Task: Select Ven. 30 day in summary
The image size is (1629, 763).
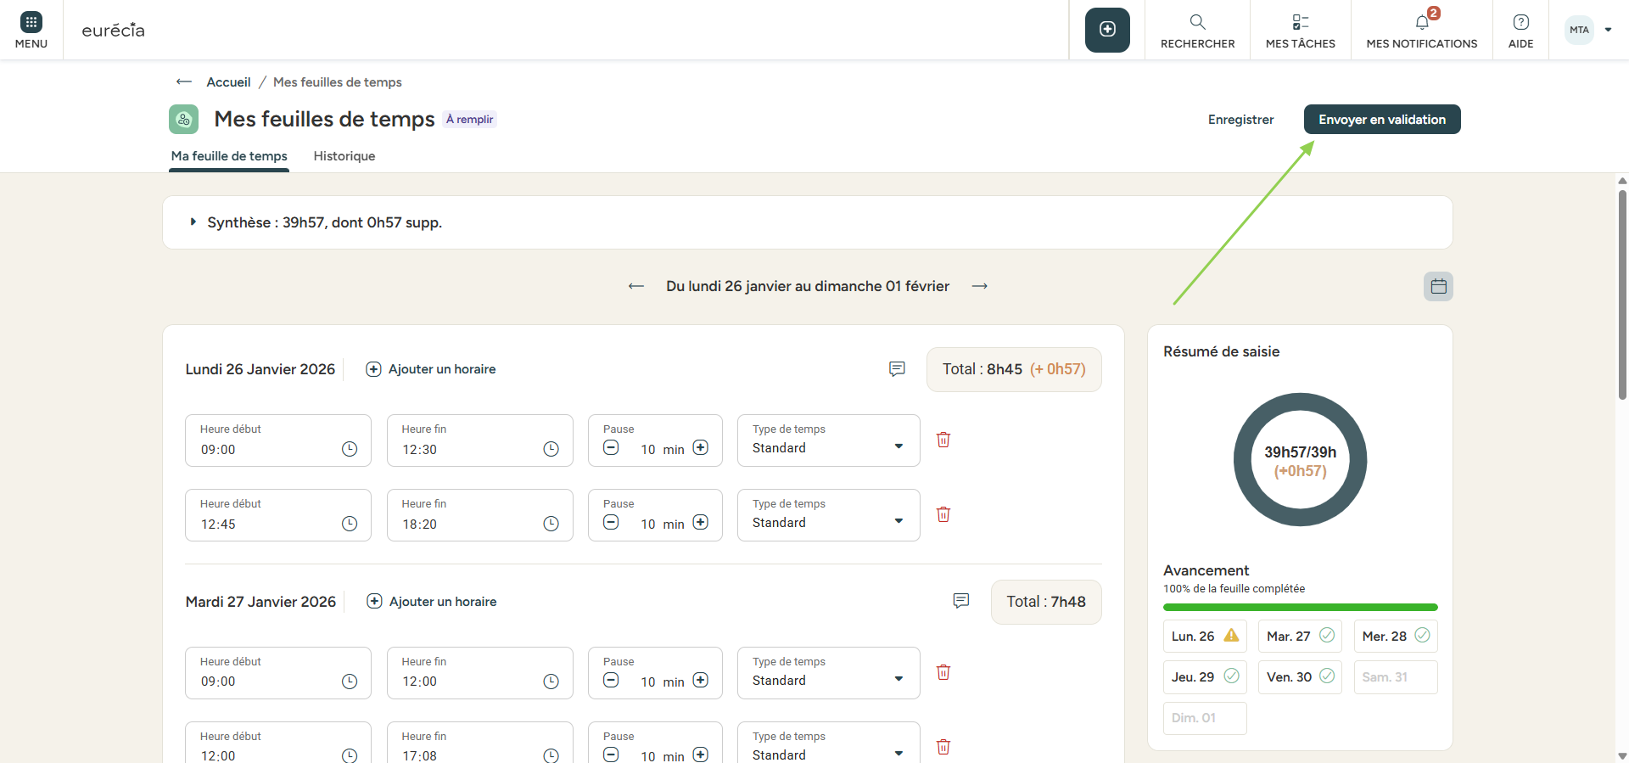Action: tap(1299, 676)
